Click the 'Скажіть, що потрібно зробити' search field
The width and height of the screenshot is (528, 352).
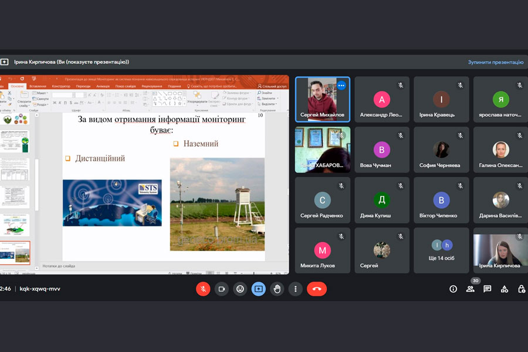coord(212,86)
